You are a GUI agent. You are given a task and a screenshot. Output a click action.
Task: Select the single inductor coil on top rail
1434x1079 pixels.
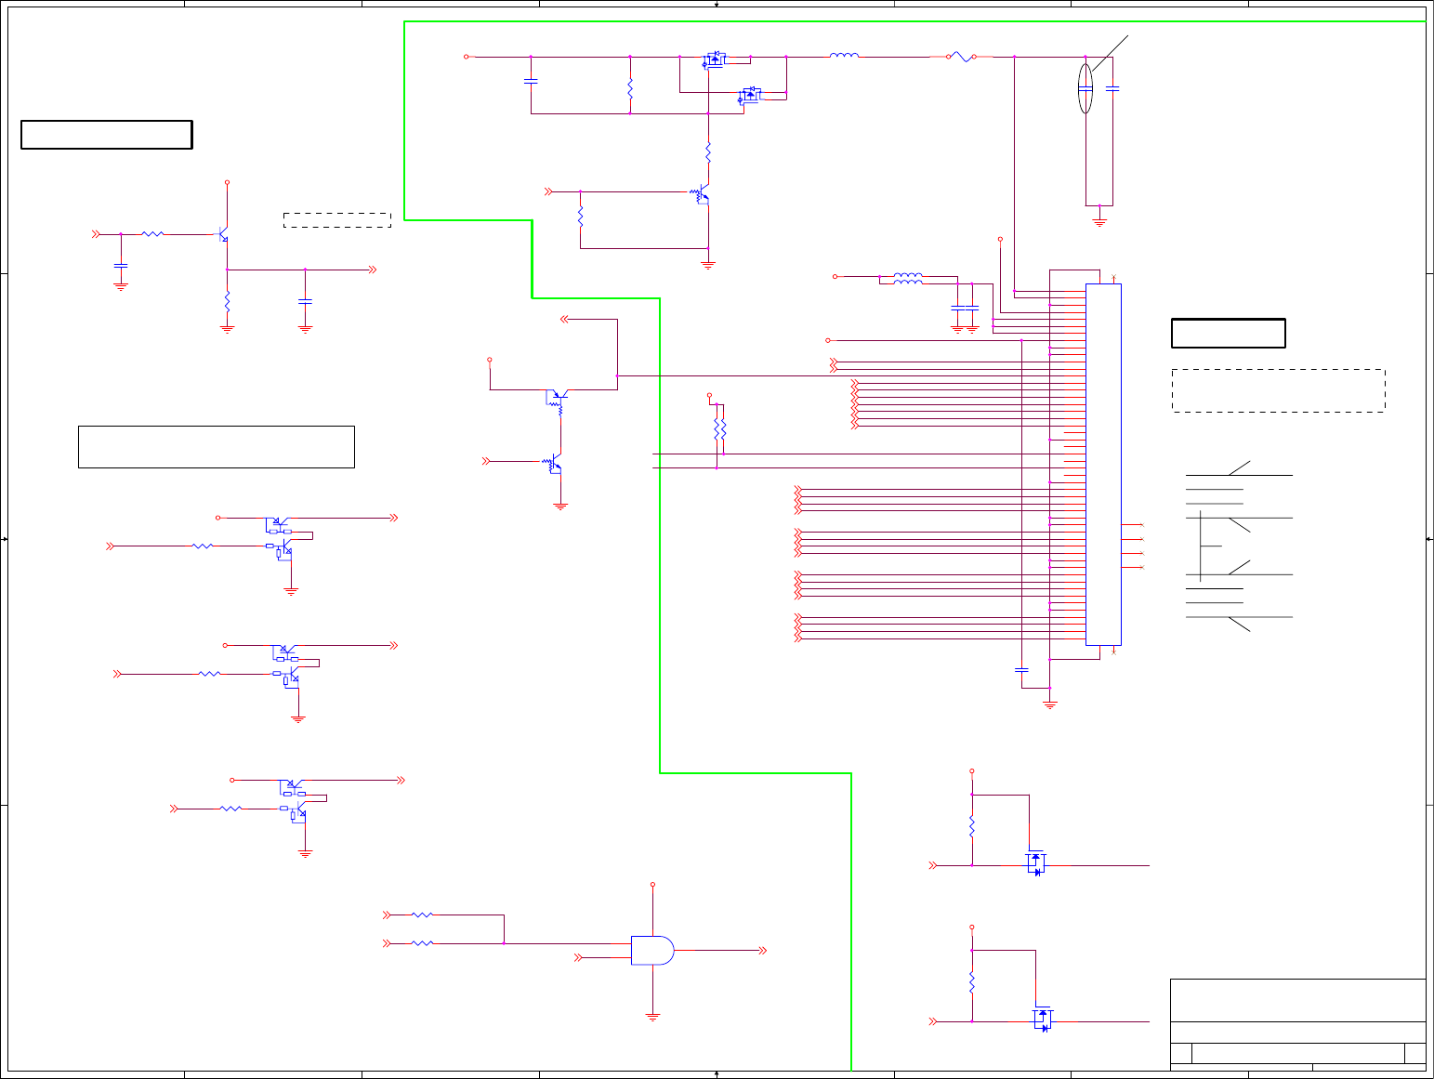(844, 56)
